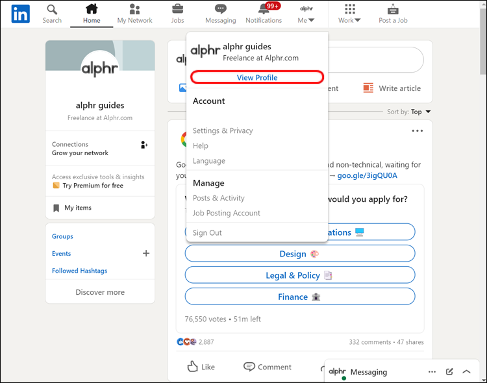Viewport: 487px width, 383px height.
Task: Open the goo.gle/3igQU0A link
Action: pyautogui.click(x=367, y=175)
